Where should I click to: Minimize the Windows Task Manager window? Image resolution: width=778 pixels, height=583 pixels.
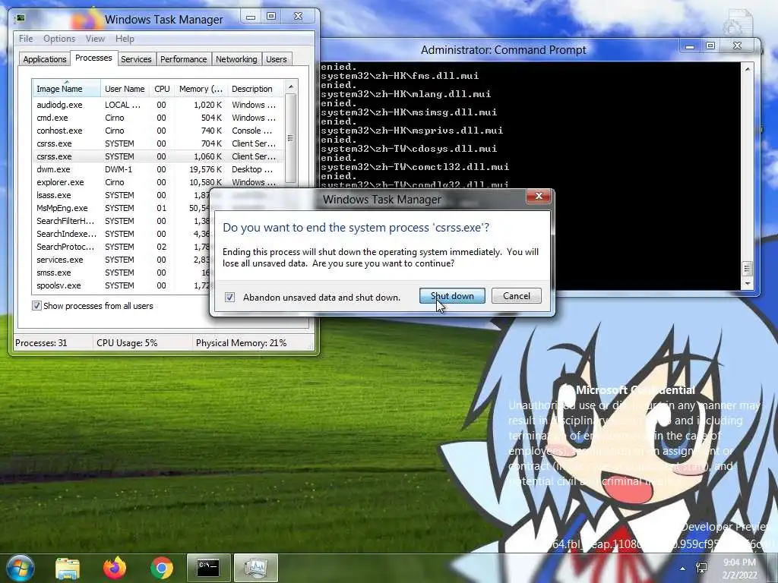tap(251, 17)
